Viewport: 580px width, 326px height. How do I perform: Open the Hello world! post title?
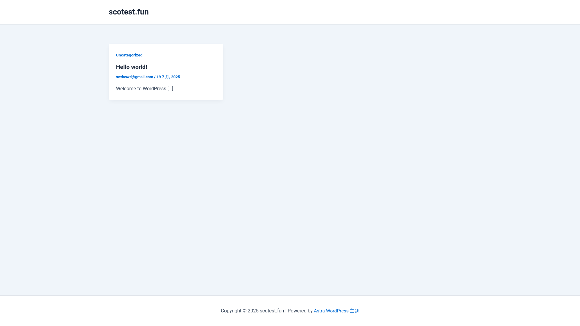pos(131,67)
